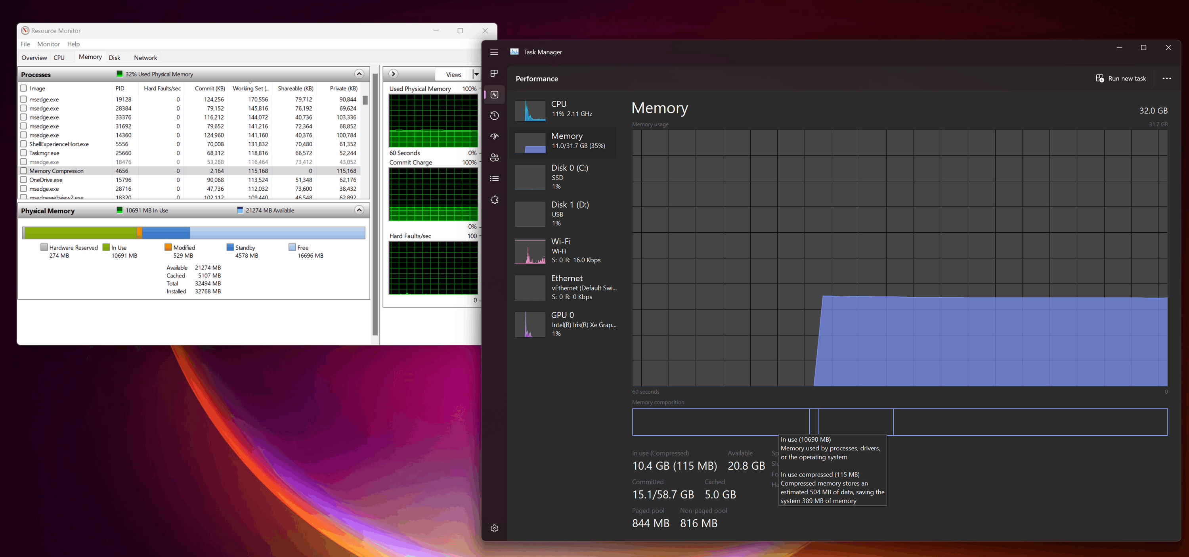Toggle the Image select-all checkbox
The image size is (1189, 557).
pos(23,88)
